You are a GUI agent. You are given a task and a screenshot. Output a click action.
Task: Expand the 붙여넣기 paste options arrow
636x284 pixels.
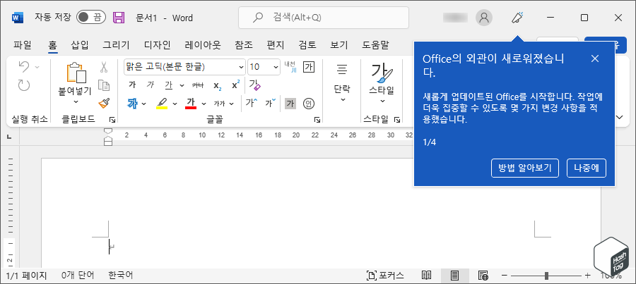click(x=76, y=101)
